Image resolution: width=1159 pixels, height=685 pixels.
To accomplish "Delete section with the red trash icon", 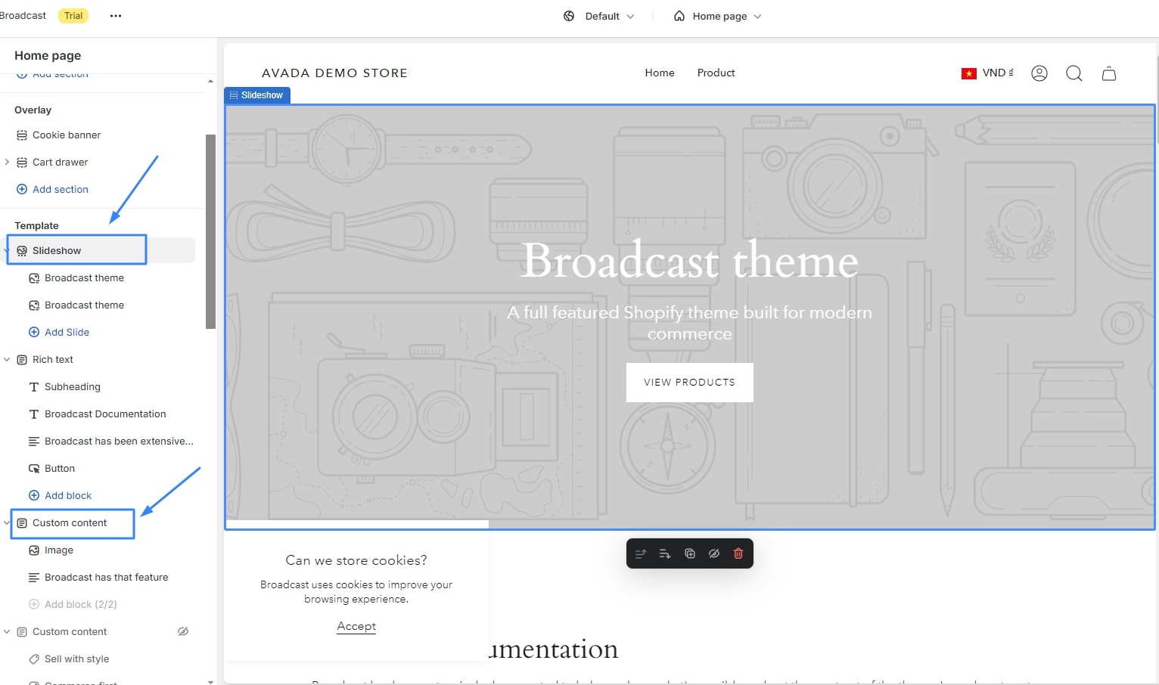I will [738, 553].
